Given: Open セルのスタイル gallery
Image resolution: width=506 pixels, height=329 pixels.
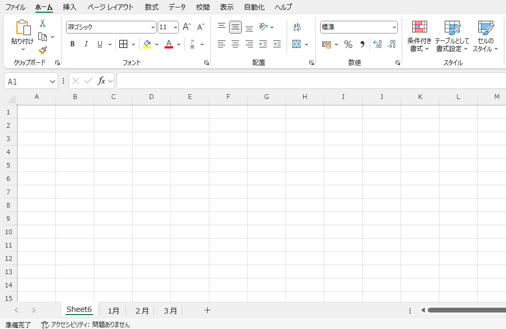Looking at the screenshot, I should point(485,36).
